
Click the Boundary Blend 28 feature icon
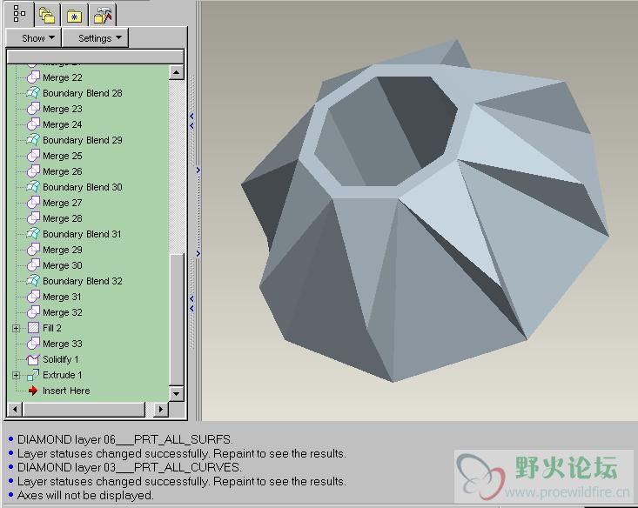[33, 93]
